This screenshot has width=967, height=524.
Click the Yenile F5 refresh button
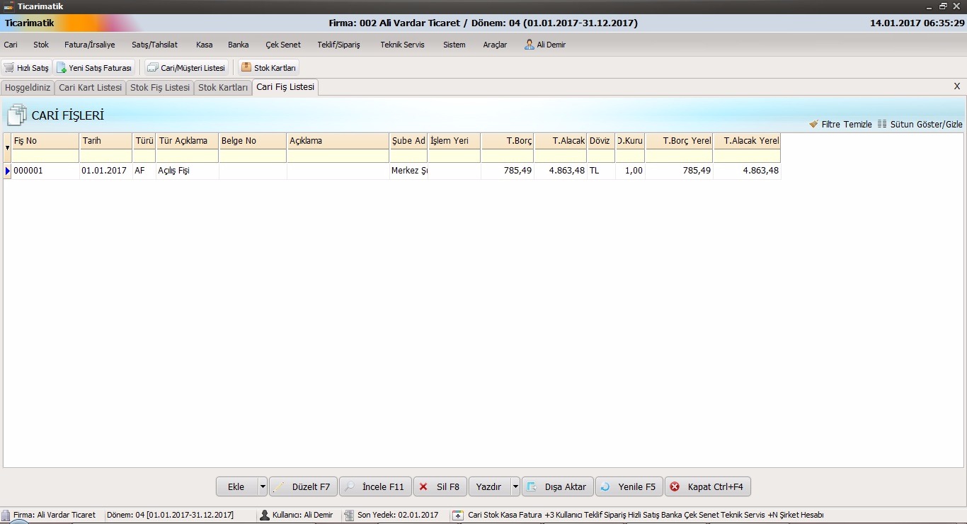629,486
